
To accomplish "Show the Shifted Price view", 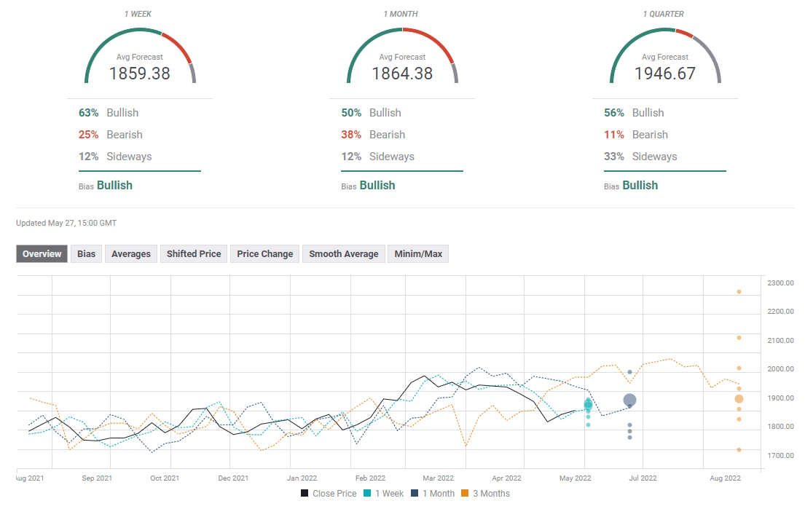I will click(194, 253).
